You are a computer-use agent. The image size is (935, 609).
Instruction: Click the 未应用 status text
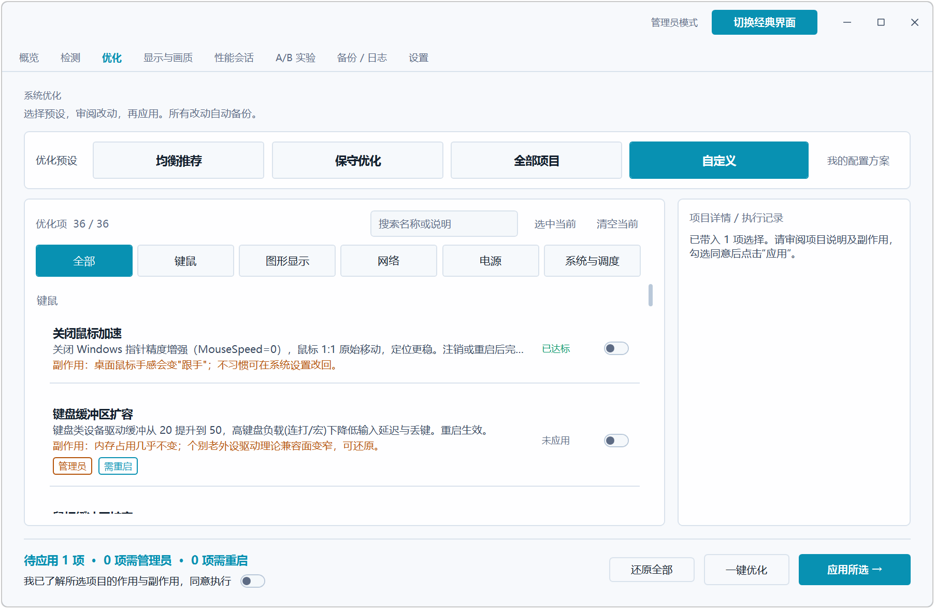tap(556, 441)
